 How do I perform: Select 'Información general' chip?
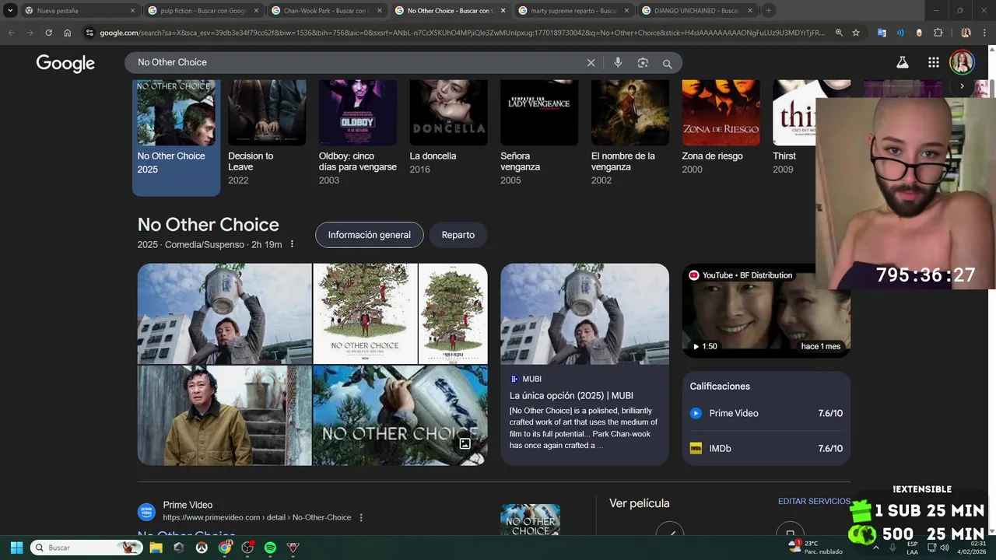pos(370,235)
